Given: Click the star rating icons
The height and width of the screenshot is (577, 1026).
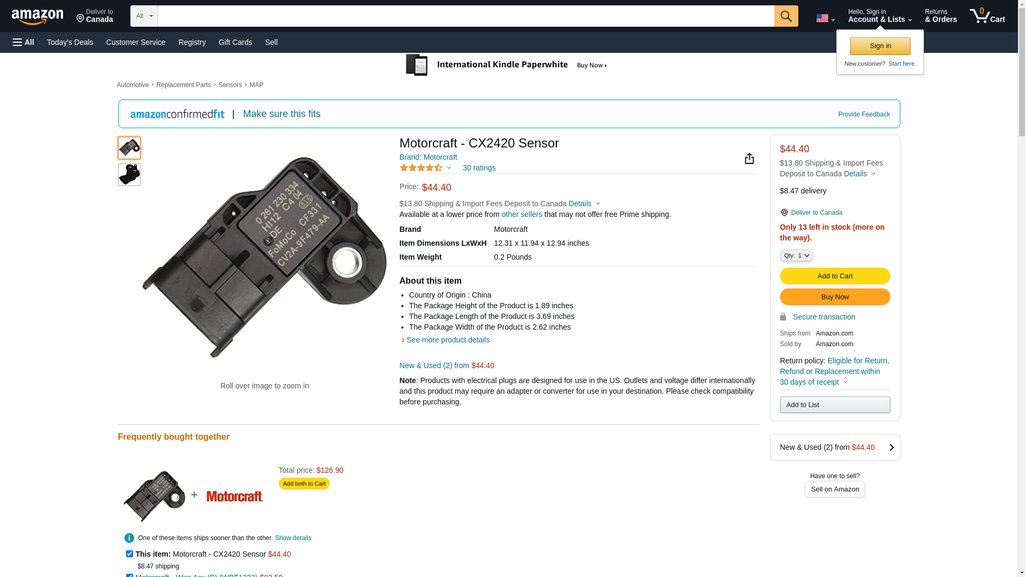Looking at the screenshot, I should (x=421, y=168).
